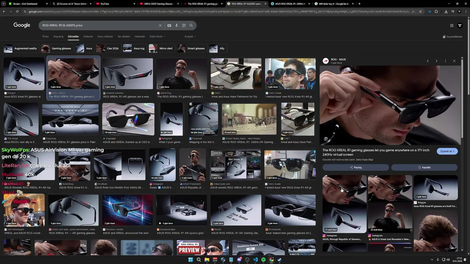Submit the query with the magnifier icon
470x264 pixels.
(x=191, y=26)
